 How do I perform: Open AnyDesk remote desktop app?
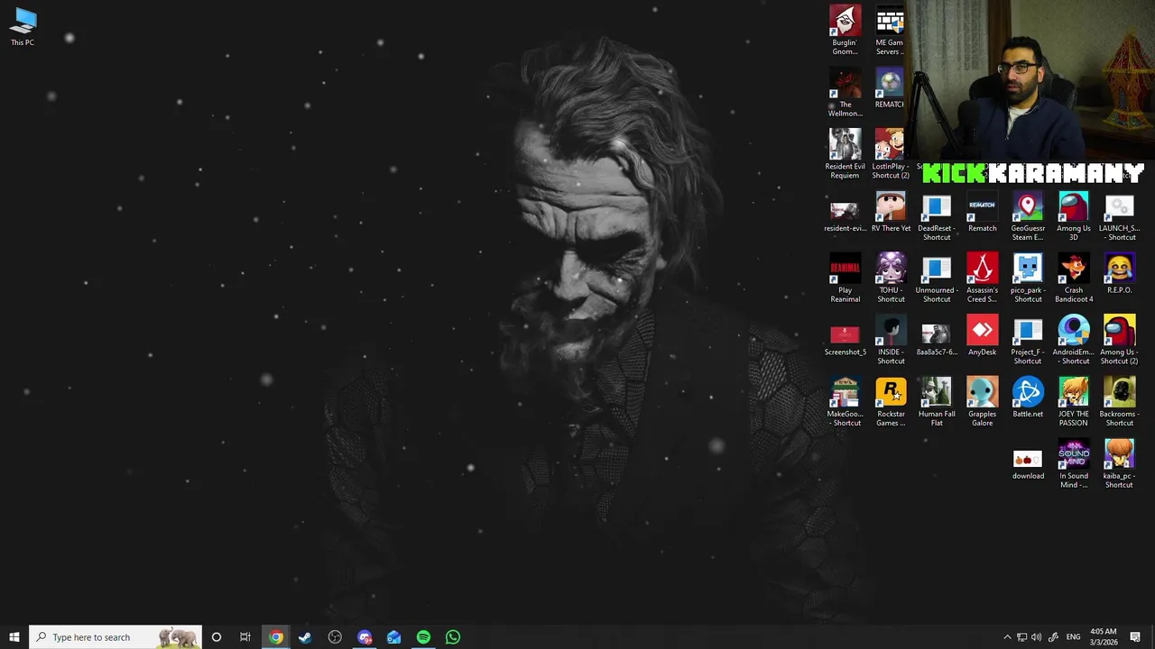[982, 335]
